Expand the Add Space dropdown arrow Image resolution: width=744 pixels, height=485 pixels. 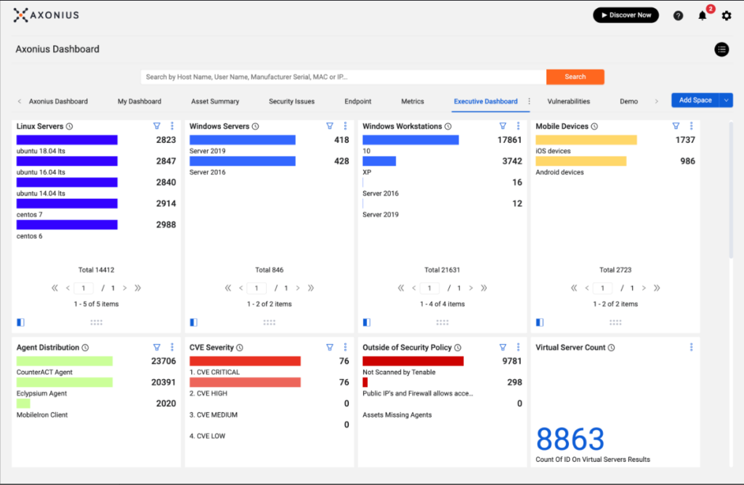(x=727, y=100)
